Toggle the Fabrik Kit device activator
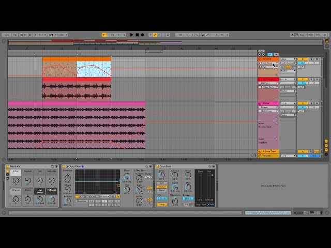Screen dimensions: 331x248 7,166
